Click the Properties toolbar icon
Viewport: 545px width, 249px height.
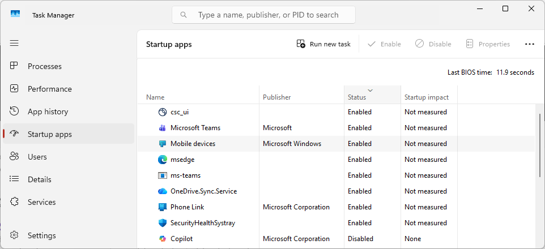(x=470, y=44)
